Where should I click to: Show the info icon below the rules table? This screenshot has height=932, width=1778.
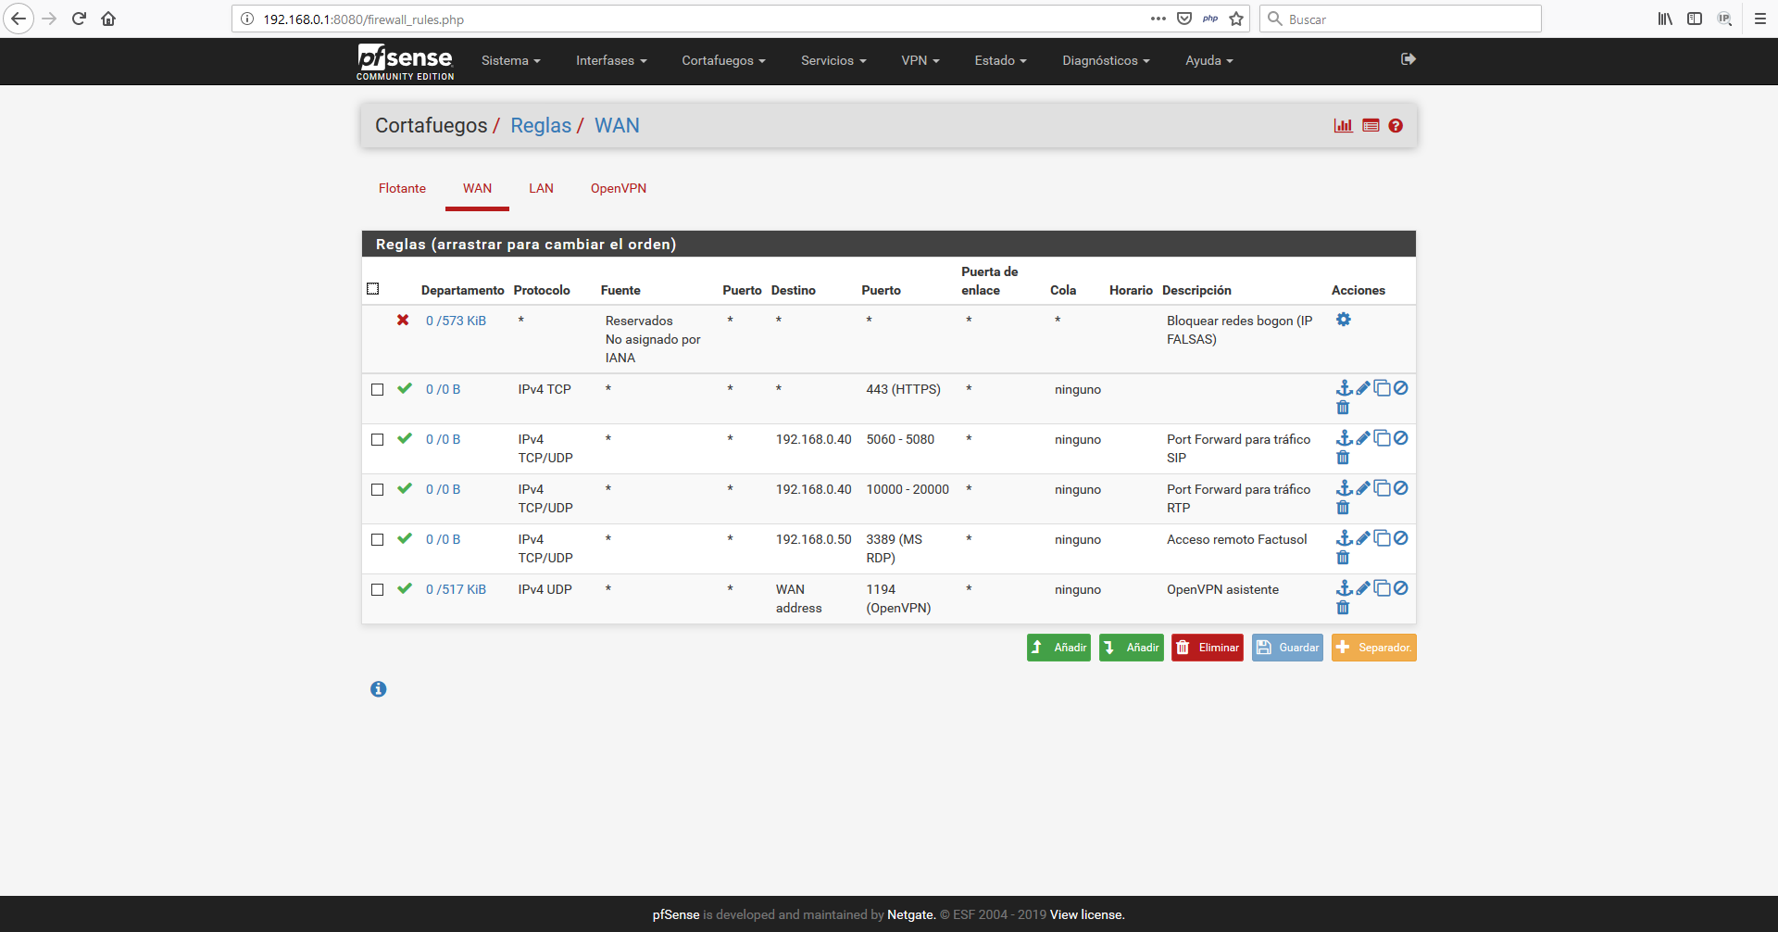click(x=378, y=689)
